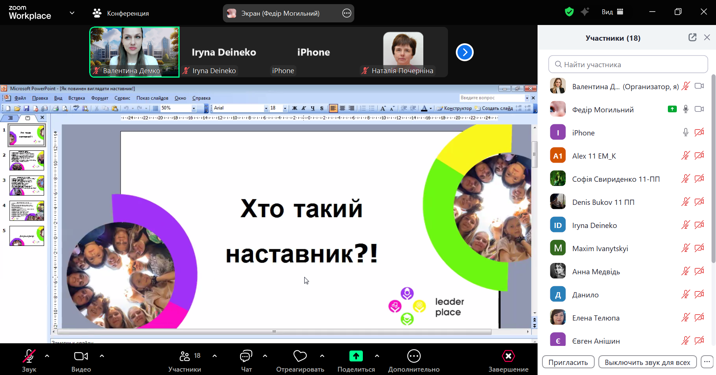The height and width of the screenshot is (375, 716).
Task: Open the AI Companion sparkle icon
Action: pos(585,12)
